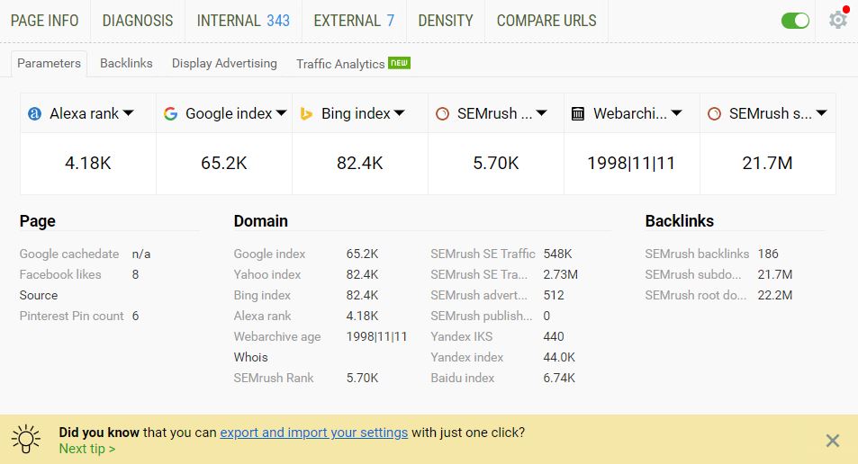Click the Domain Alexa rank label

[x=262, y=316]
